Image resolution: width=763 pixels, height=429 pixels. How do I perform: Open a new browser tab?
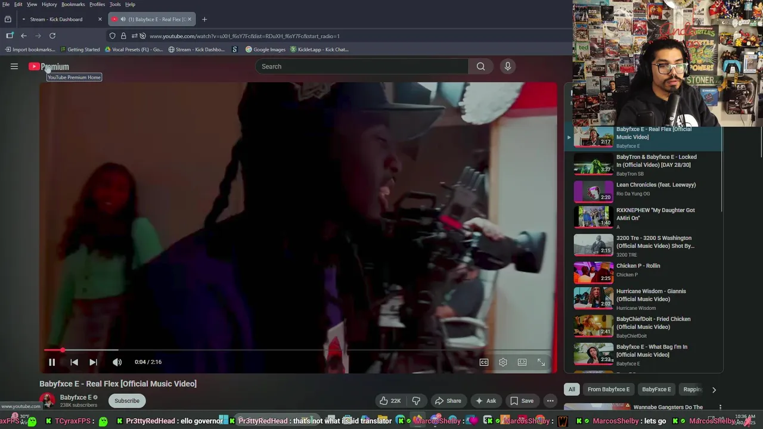tap(204, 19)
